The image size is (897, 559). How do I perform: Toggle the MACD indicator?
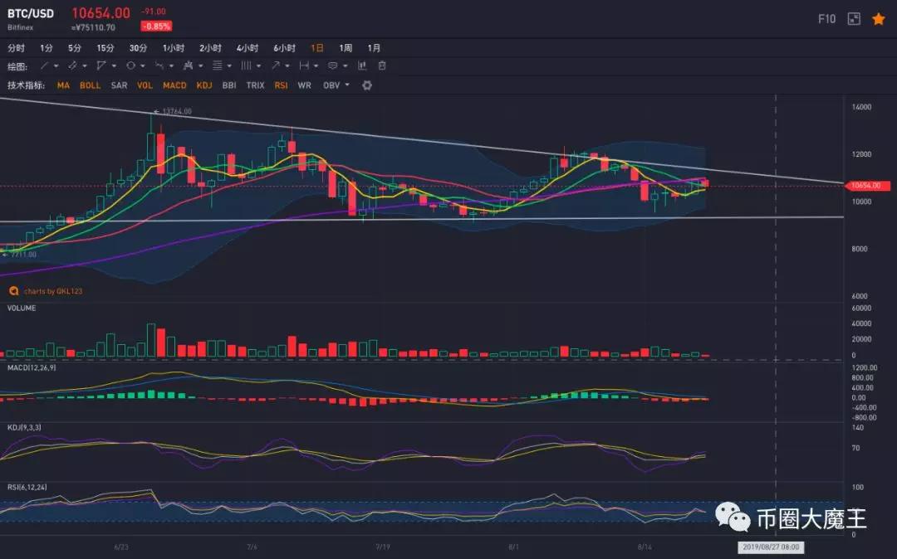(174, 85)
